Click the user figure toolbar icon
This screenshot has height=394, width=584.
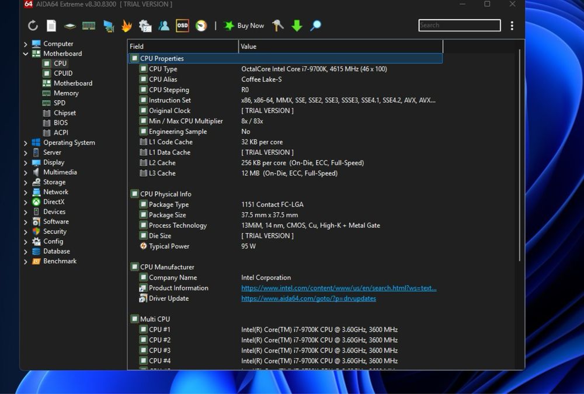(x=164, y=26)
